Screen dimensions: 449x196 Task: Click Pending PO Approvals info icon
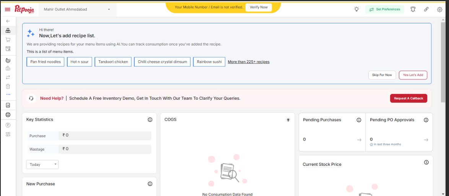(x=426, y=120)
